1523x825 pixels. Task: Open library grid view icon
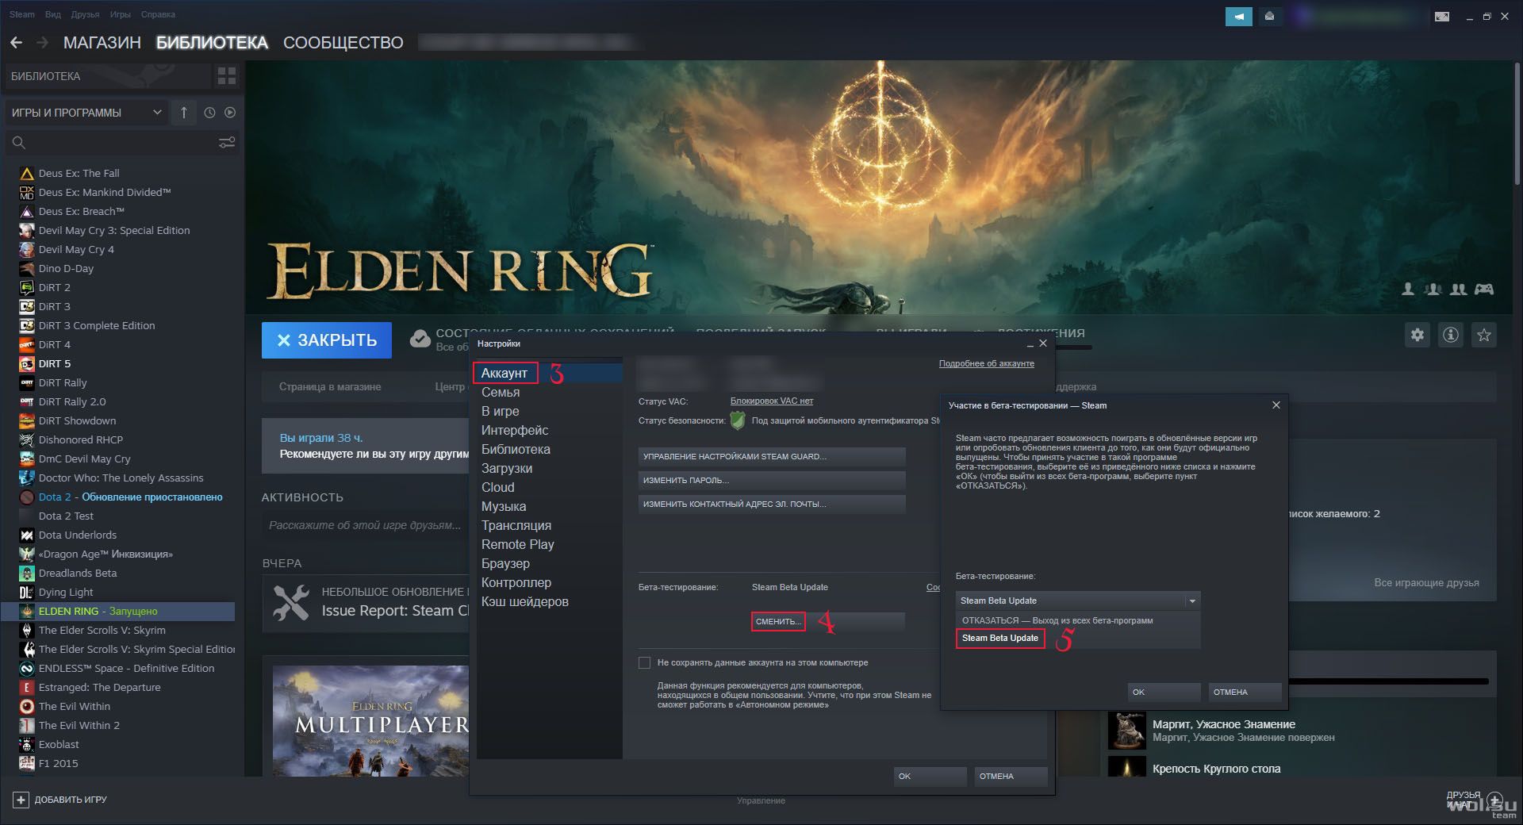click(x=227, y=76)
